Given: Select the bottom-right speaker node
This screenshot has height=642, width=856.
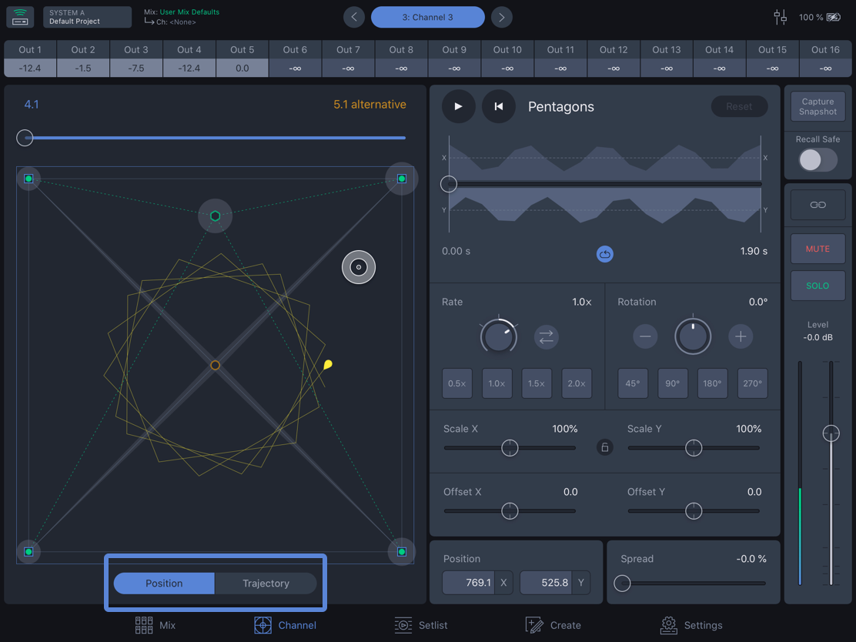Looking at the screenshot, I should tap(402, 552).
